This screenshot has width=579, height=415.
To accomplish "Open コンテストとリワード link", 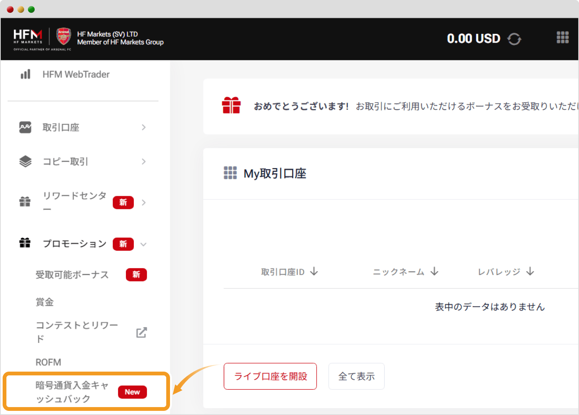I will tap(77, 332).
